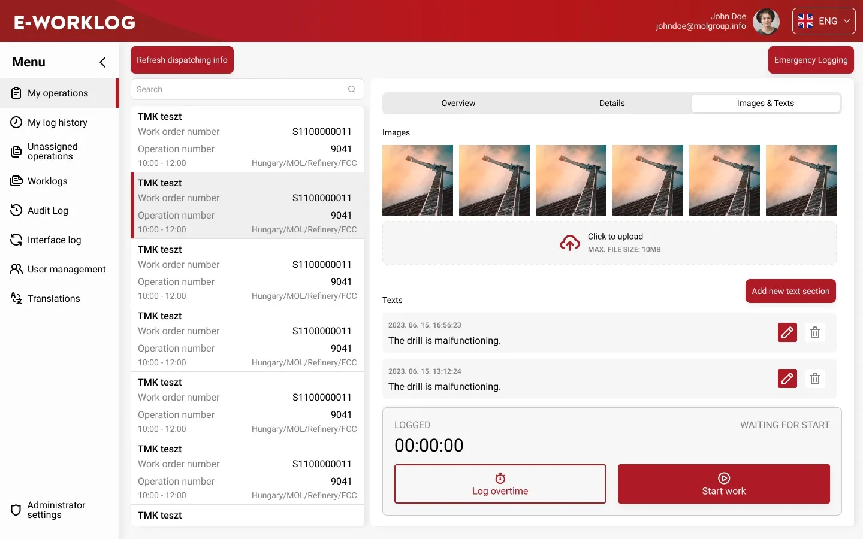Click Refresh dispatching info button
Screen dimensions: 863x539
coord(182,60)
